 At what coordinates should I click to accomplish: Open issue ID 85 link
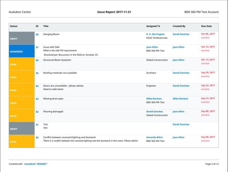pos(37,73)
